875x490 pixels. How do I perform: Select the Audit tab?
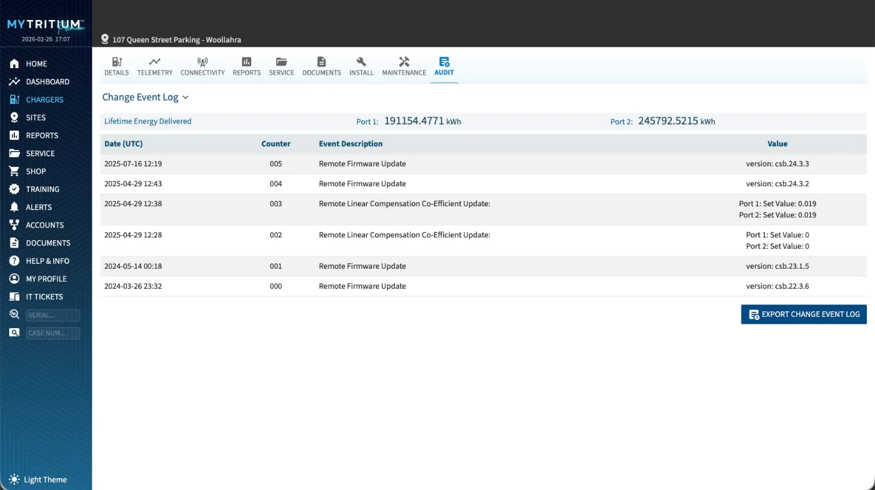pyautogui.click(x=444, y=66)
